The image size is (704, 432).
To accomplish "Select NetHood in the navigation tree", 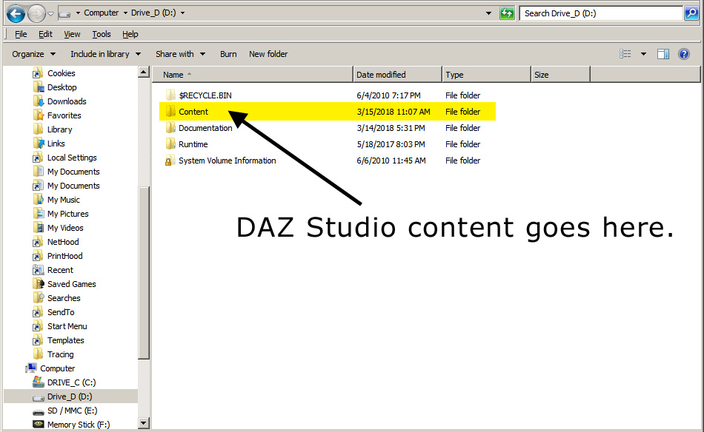I will [x=63, y=242].
